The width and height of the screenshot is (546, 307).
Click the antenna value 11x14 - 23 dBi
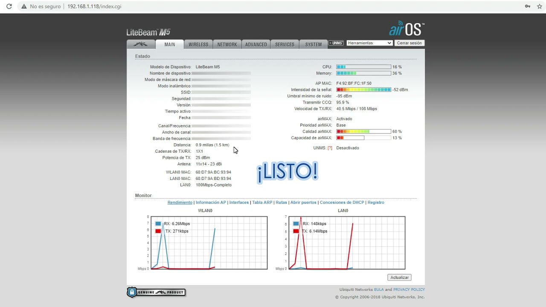click(x=209, y=164)
